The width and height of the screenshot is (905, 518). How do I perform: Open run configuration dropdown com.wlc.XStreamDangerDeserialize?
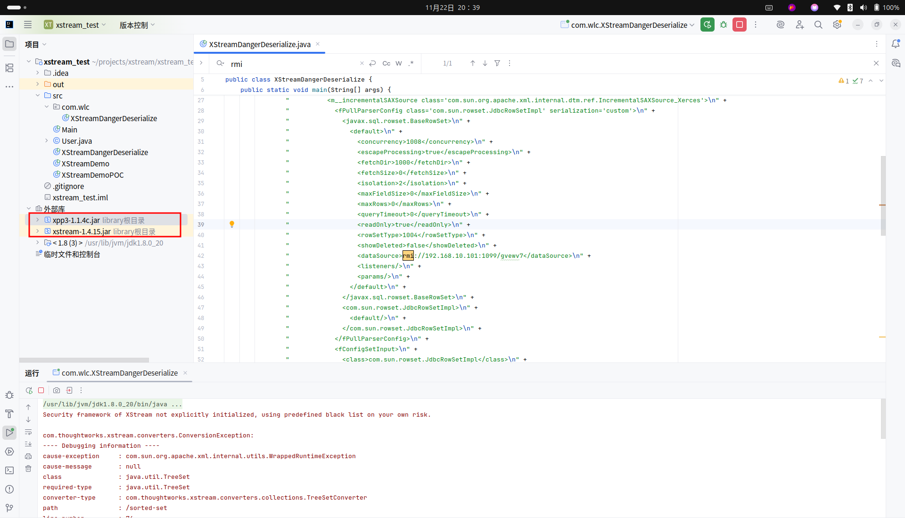pyautogui.click(x=627, y=25)
